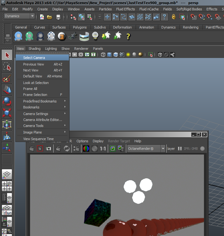This screenshot has height=236, width=224.
Task: Switch to four-view panel layout
Action: click(7, 186)
